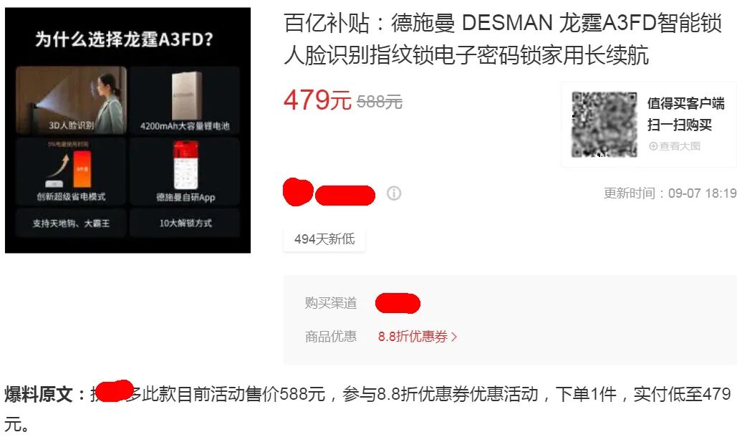Click the 创新超级省电模式 feature tile
Viewport: 737px width, 437px height.
click(71, 171)
